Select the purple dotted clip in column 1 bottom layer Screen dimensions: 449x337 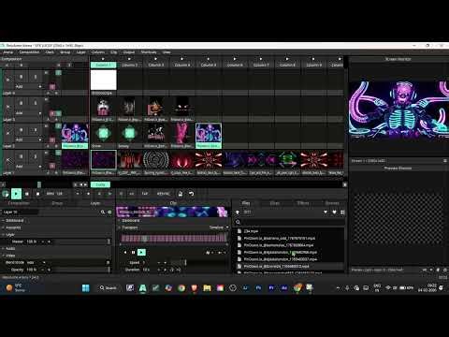click(104, 160)
